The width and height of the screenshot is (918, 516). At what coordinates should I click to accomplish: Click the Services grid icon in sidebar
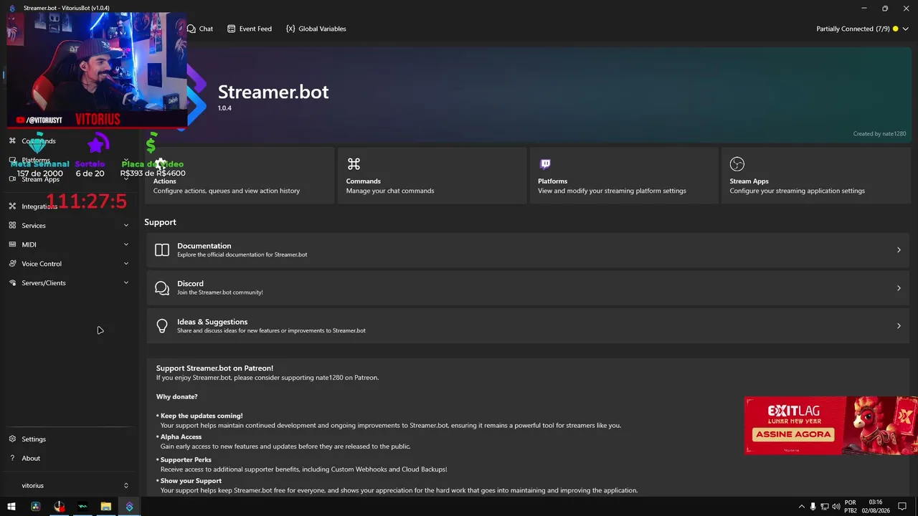[12, 226]
